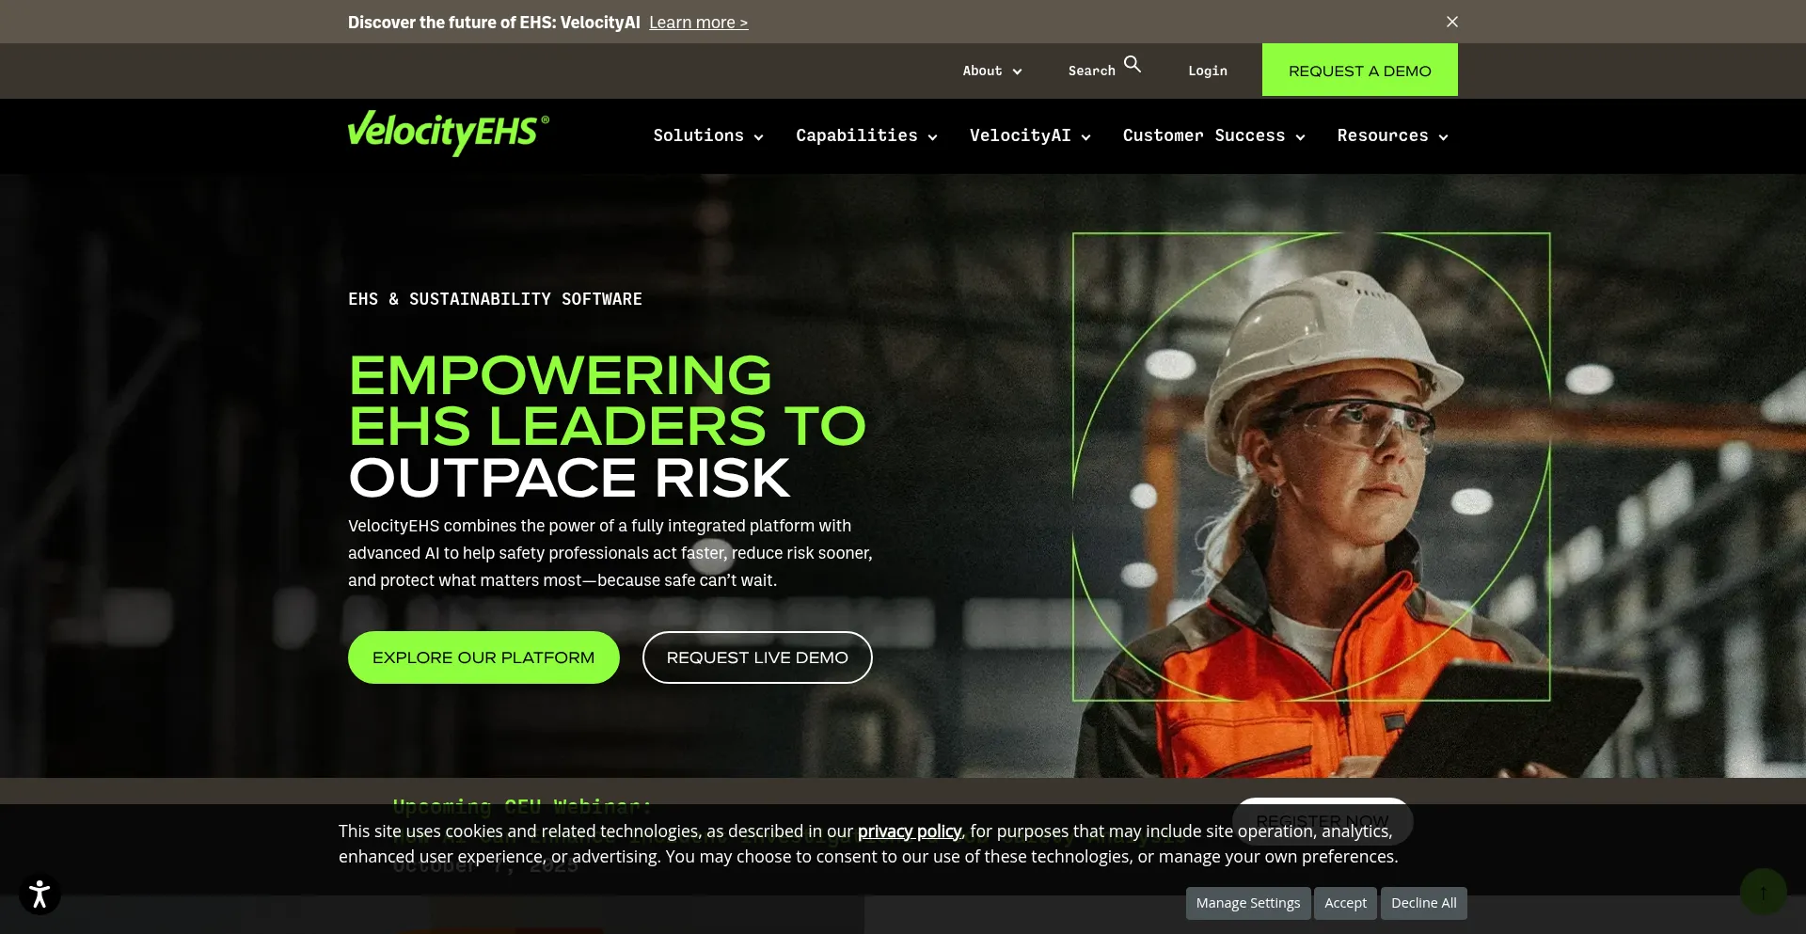This screenshot has height=934, width=1806.
Task: Click the Request a Demo button
Action: pos(1359,71)
